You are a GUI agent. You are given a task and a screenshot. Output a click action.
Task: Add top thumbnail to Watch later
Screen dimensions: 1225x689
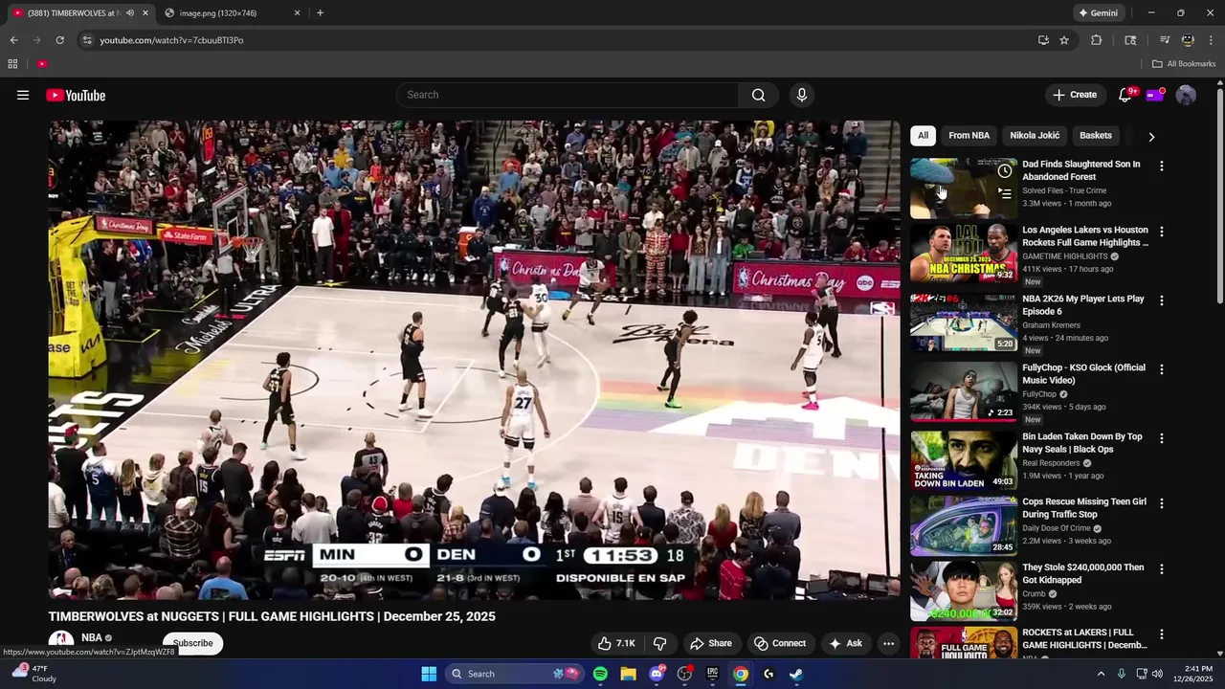(1004, 171)
